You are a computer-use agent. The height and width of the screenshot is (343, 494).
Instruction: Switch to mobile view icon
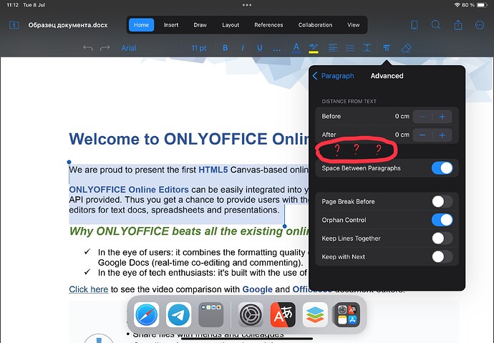pyautogui.click(x=415, y=25)
